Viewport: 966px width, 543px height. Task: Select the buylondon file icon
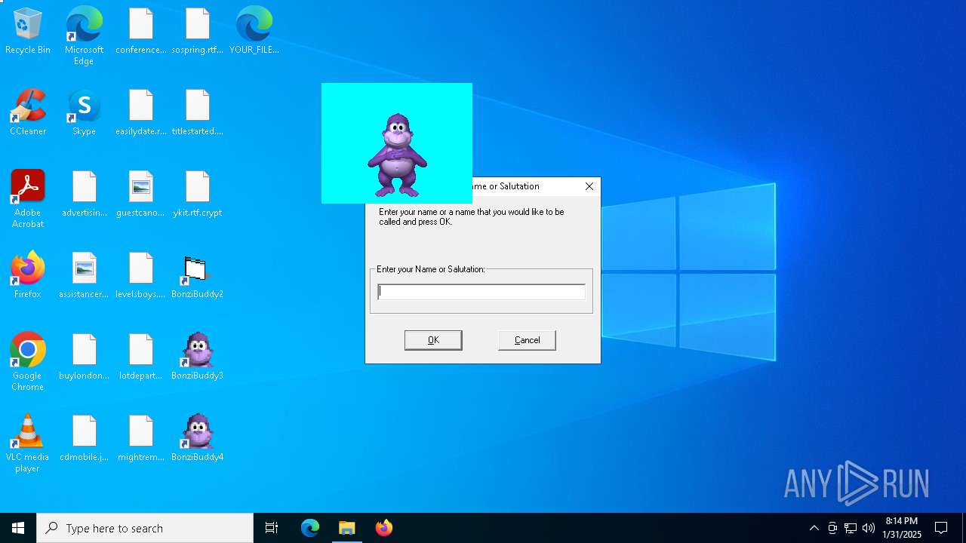[85, 357]
